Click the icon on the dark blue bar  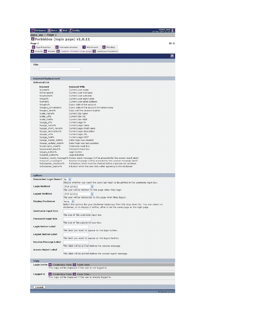coord(172,56)
